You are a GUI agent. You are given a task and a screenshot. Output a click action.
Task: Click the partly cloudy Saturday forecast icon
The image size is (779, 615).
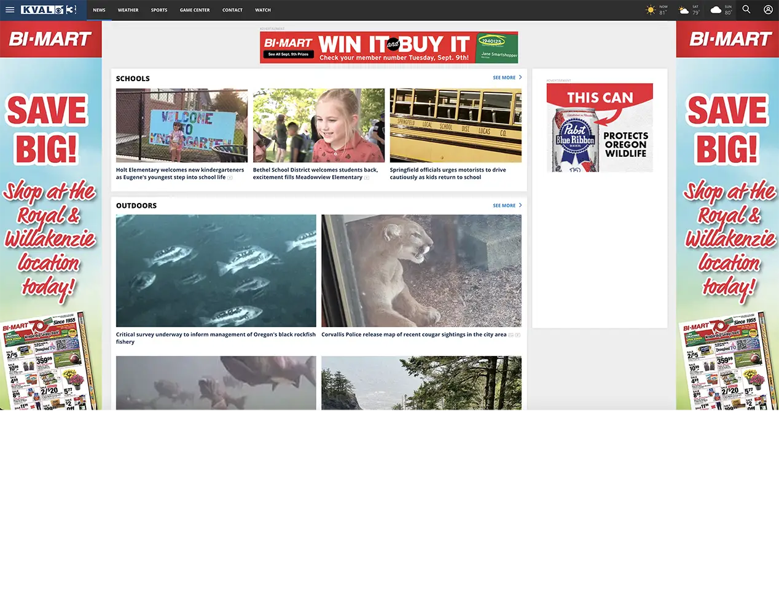683,10
